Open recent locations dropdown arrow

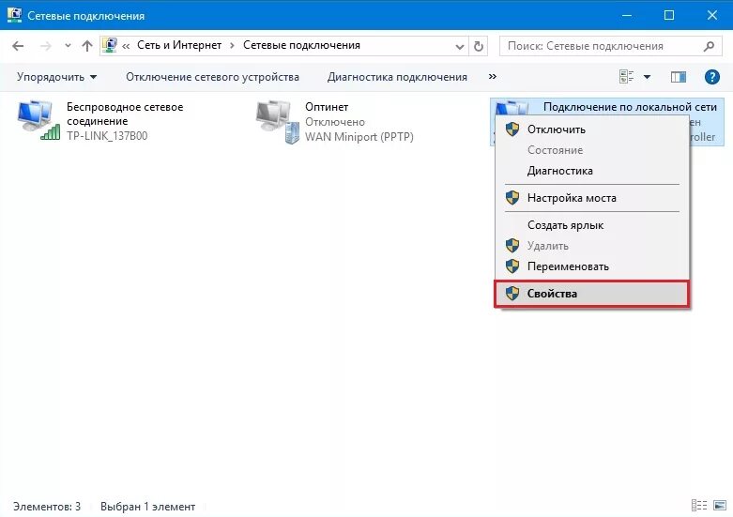pos(68,46)
